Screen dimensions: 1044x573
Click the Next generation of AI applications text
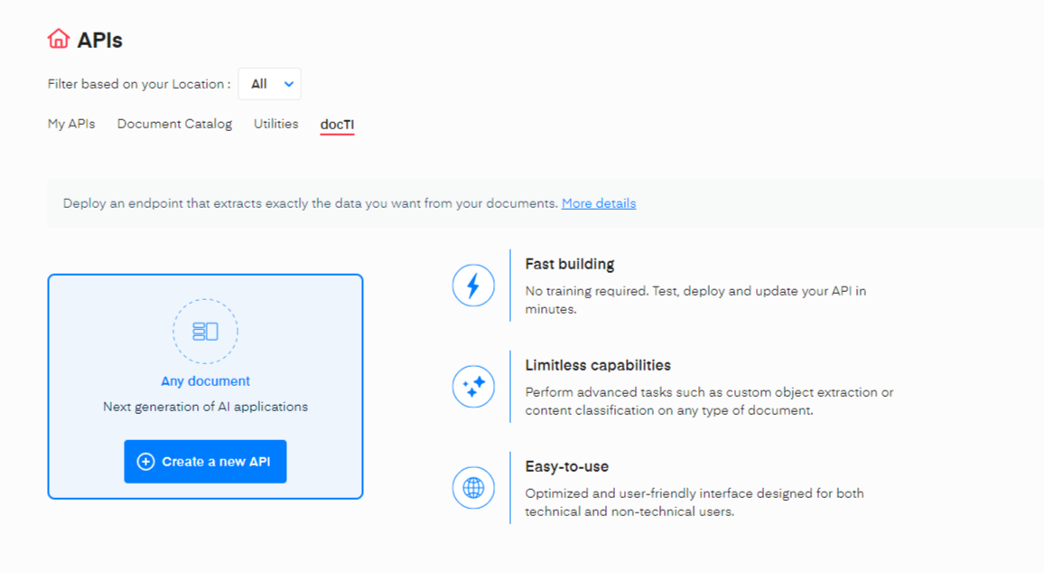click(205, 407)
